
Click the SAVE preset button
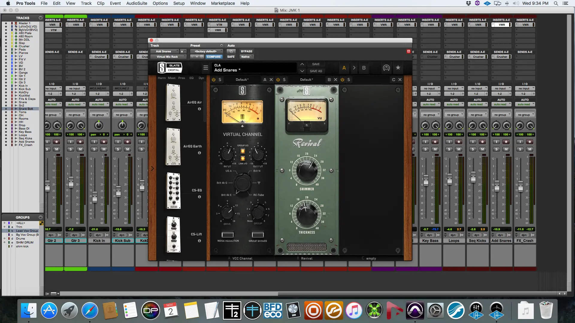coord(316,64)
